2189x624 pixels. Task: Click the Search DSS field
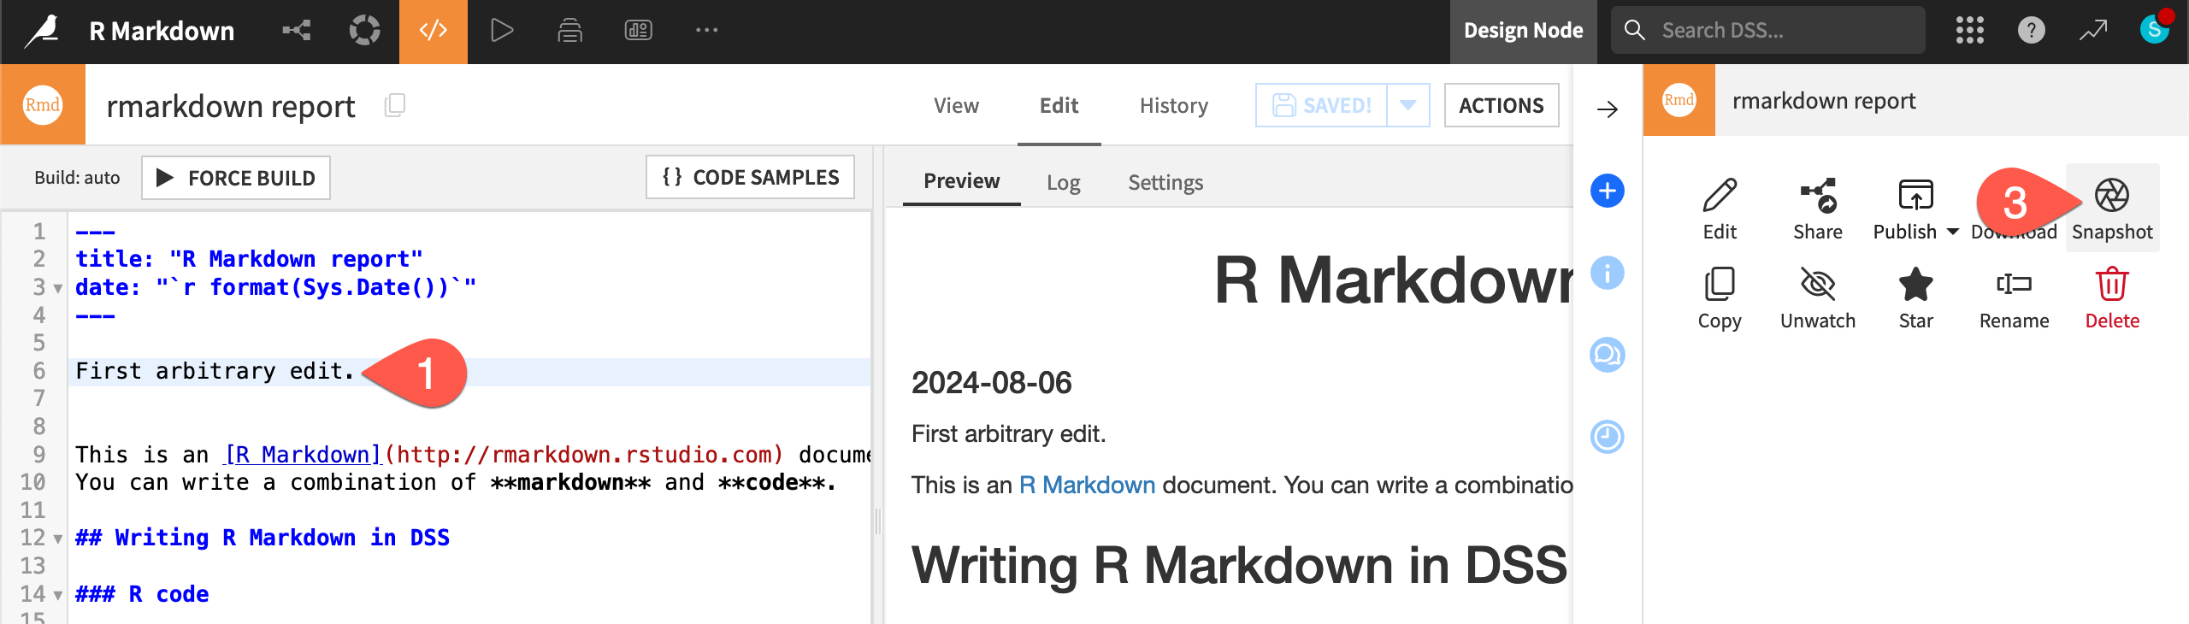point(1768,31)
